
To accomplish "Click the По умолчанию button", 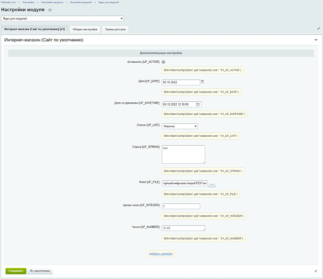I will point(40,271).
